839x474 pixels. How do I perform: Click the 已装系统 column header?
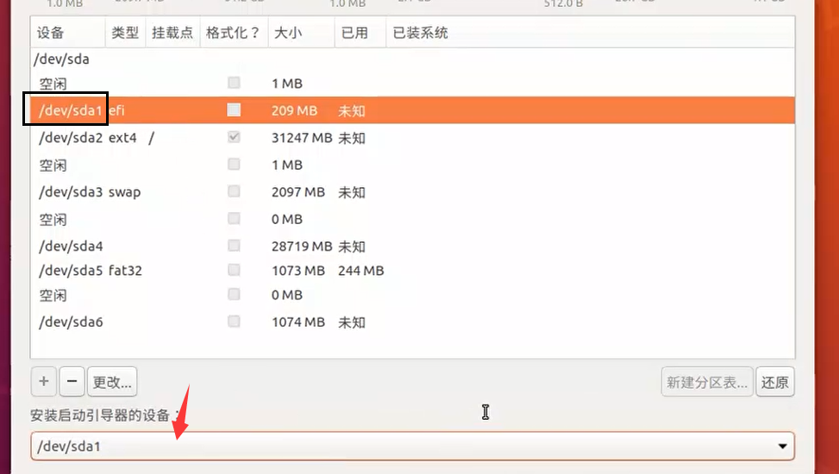(x=420, y=33)
